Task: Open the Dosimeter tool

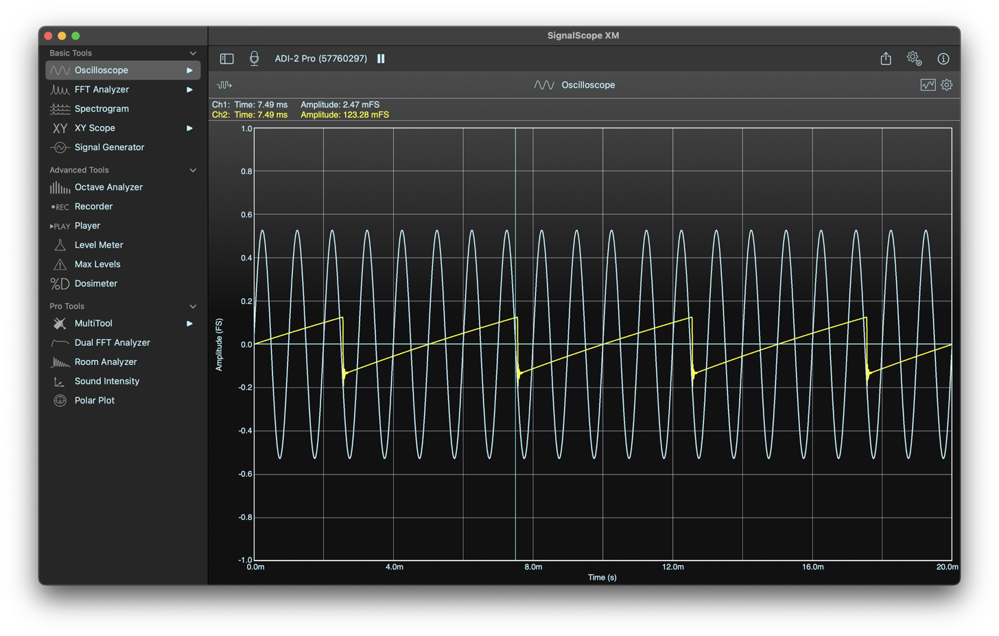Action: [94, 283]
